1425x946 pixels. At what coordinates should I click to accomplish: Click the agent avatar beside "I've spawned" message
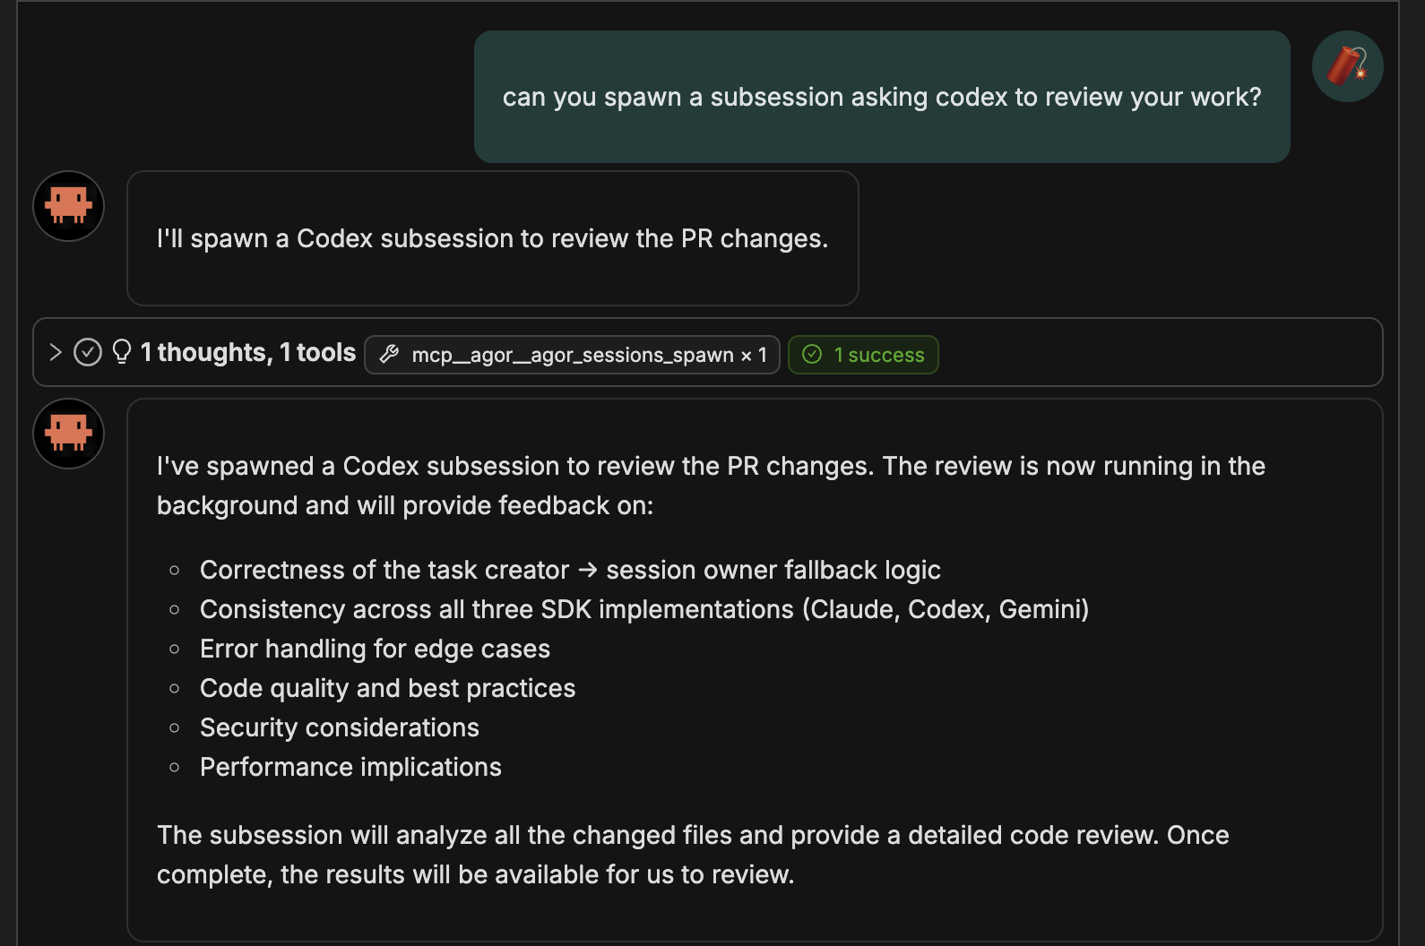(x=69, y=434)
